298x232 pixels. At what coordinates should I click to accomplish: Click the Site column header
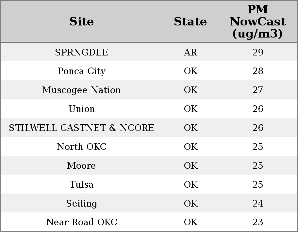[81, 22]
